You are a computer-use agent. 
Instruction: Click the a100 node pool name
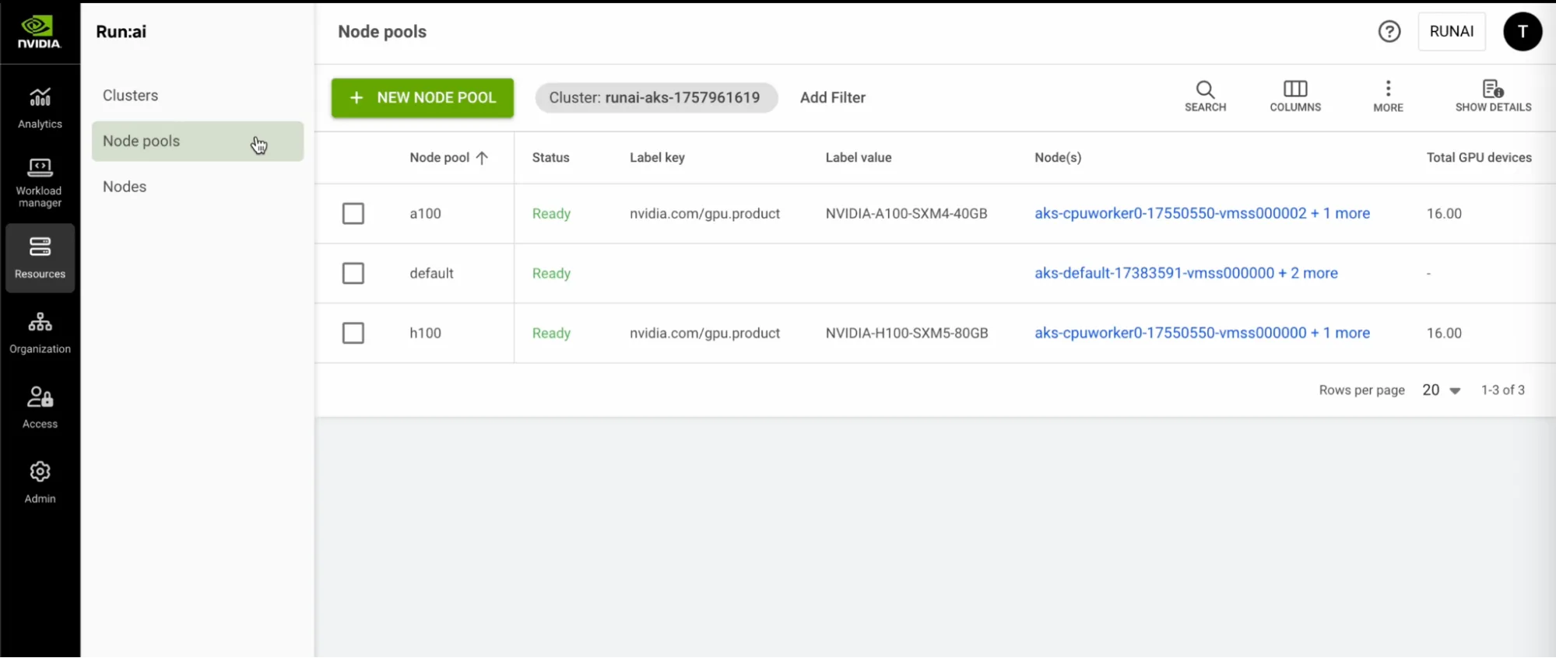tap(425, 214)
